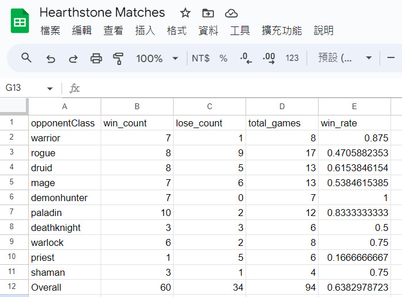402x297 pixels.
Task: Open the 說明 menu
Action: (x=324, y=30)
